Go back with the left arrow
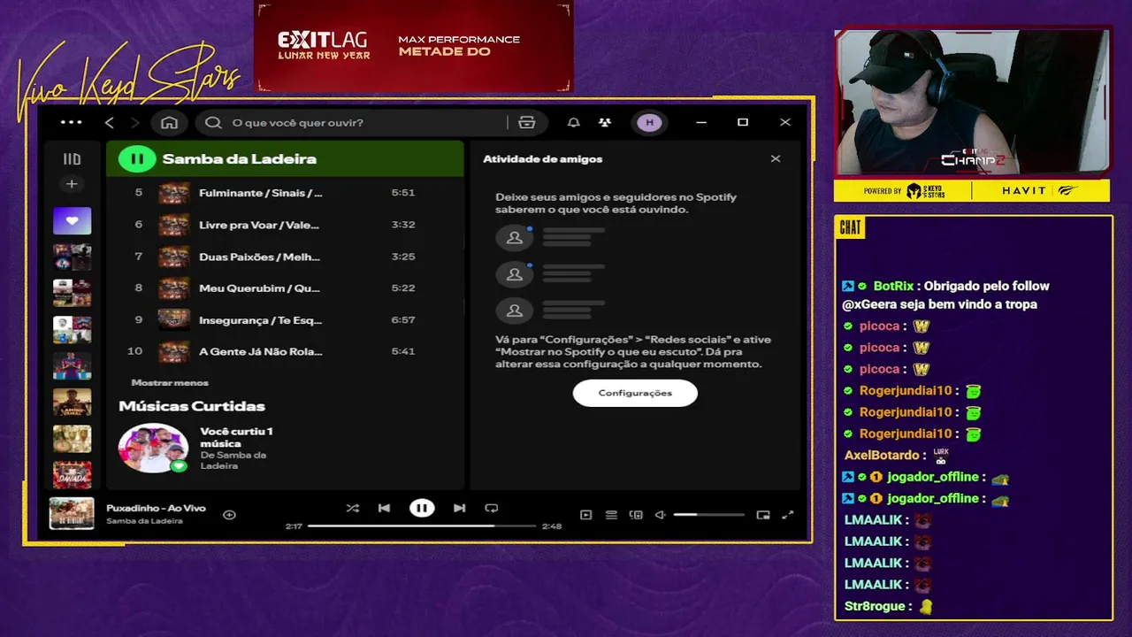 click(x=110, y=122)
